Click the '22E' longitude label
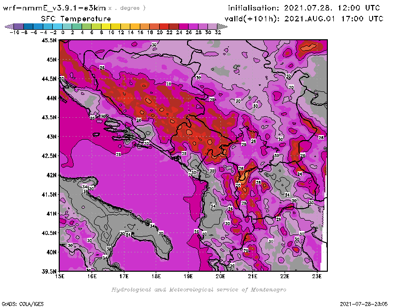This screenshot has width=398, height=307. 285,276
